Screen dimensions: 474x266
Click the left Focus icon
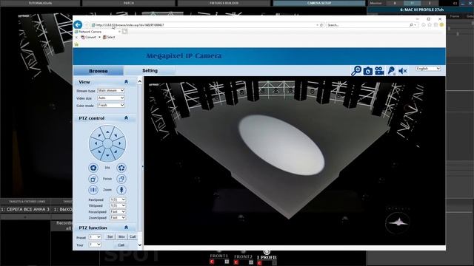pos(93,179)
